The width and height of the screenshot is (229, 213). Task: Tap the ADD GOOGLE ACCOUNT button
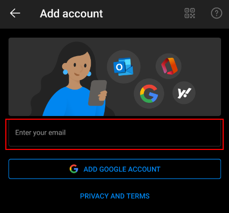pos(115,169)
